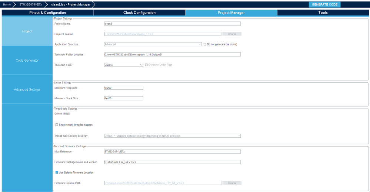Open the Project Manager tab
Screen dimensions: 370x192
(x=231, y=13)
